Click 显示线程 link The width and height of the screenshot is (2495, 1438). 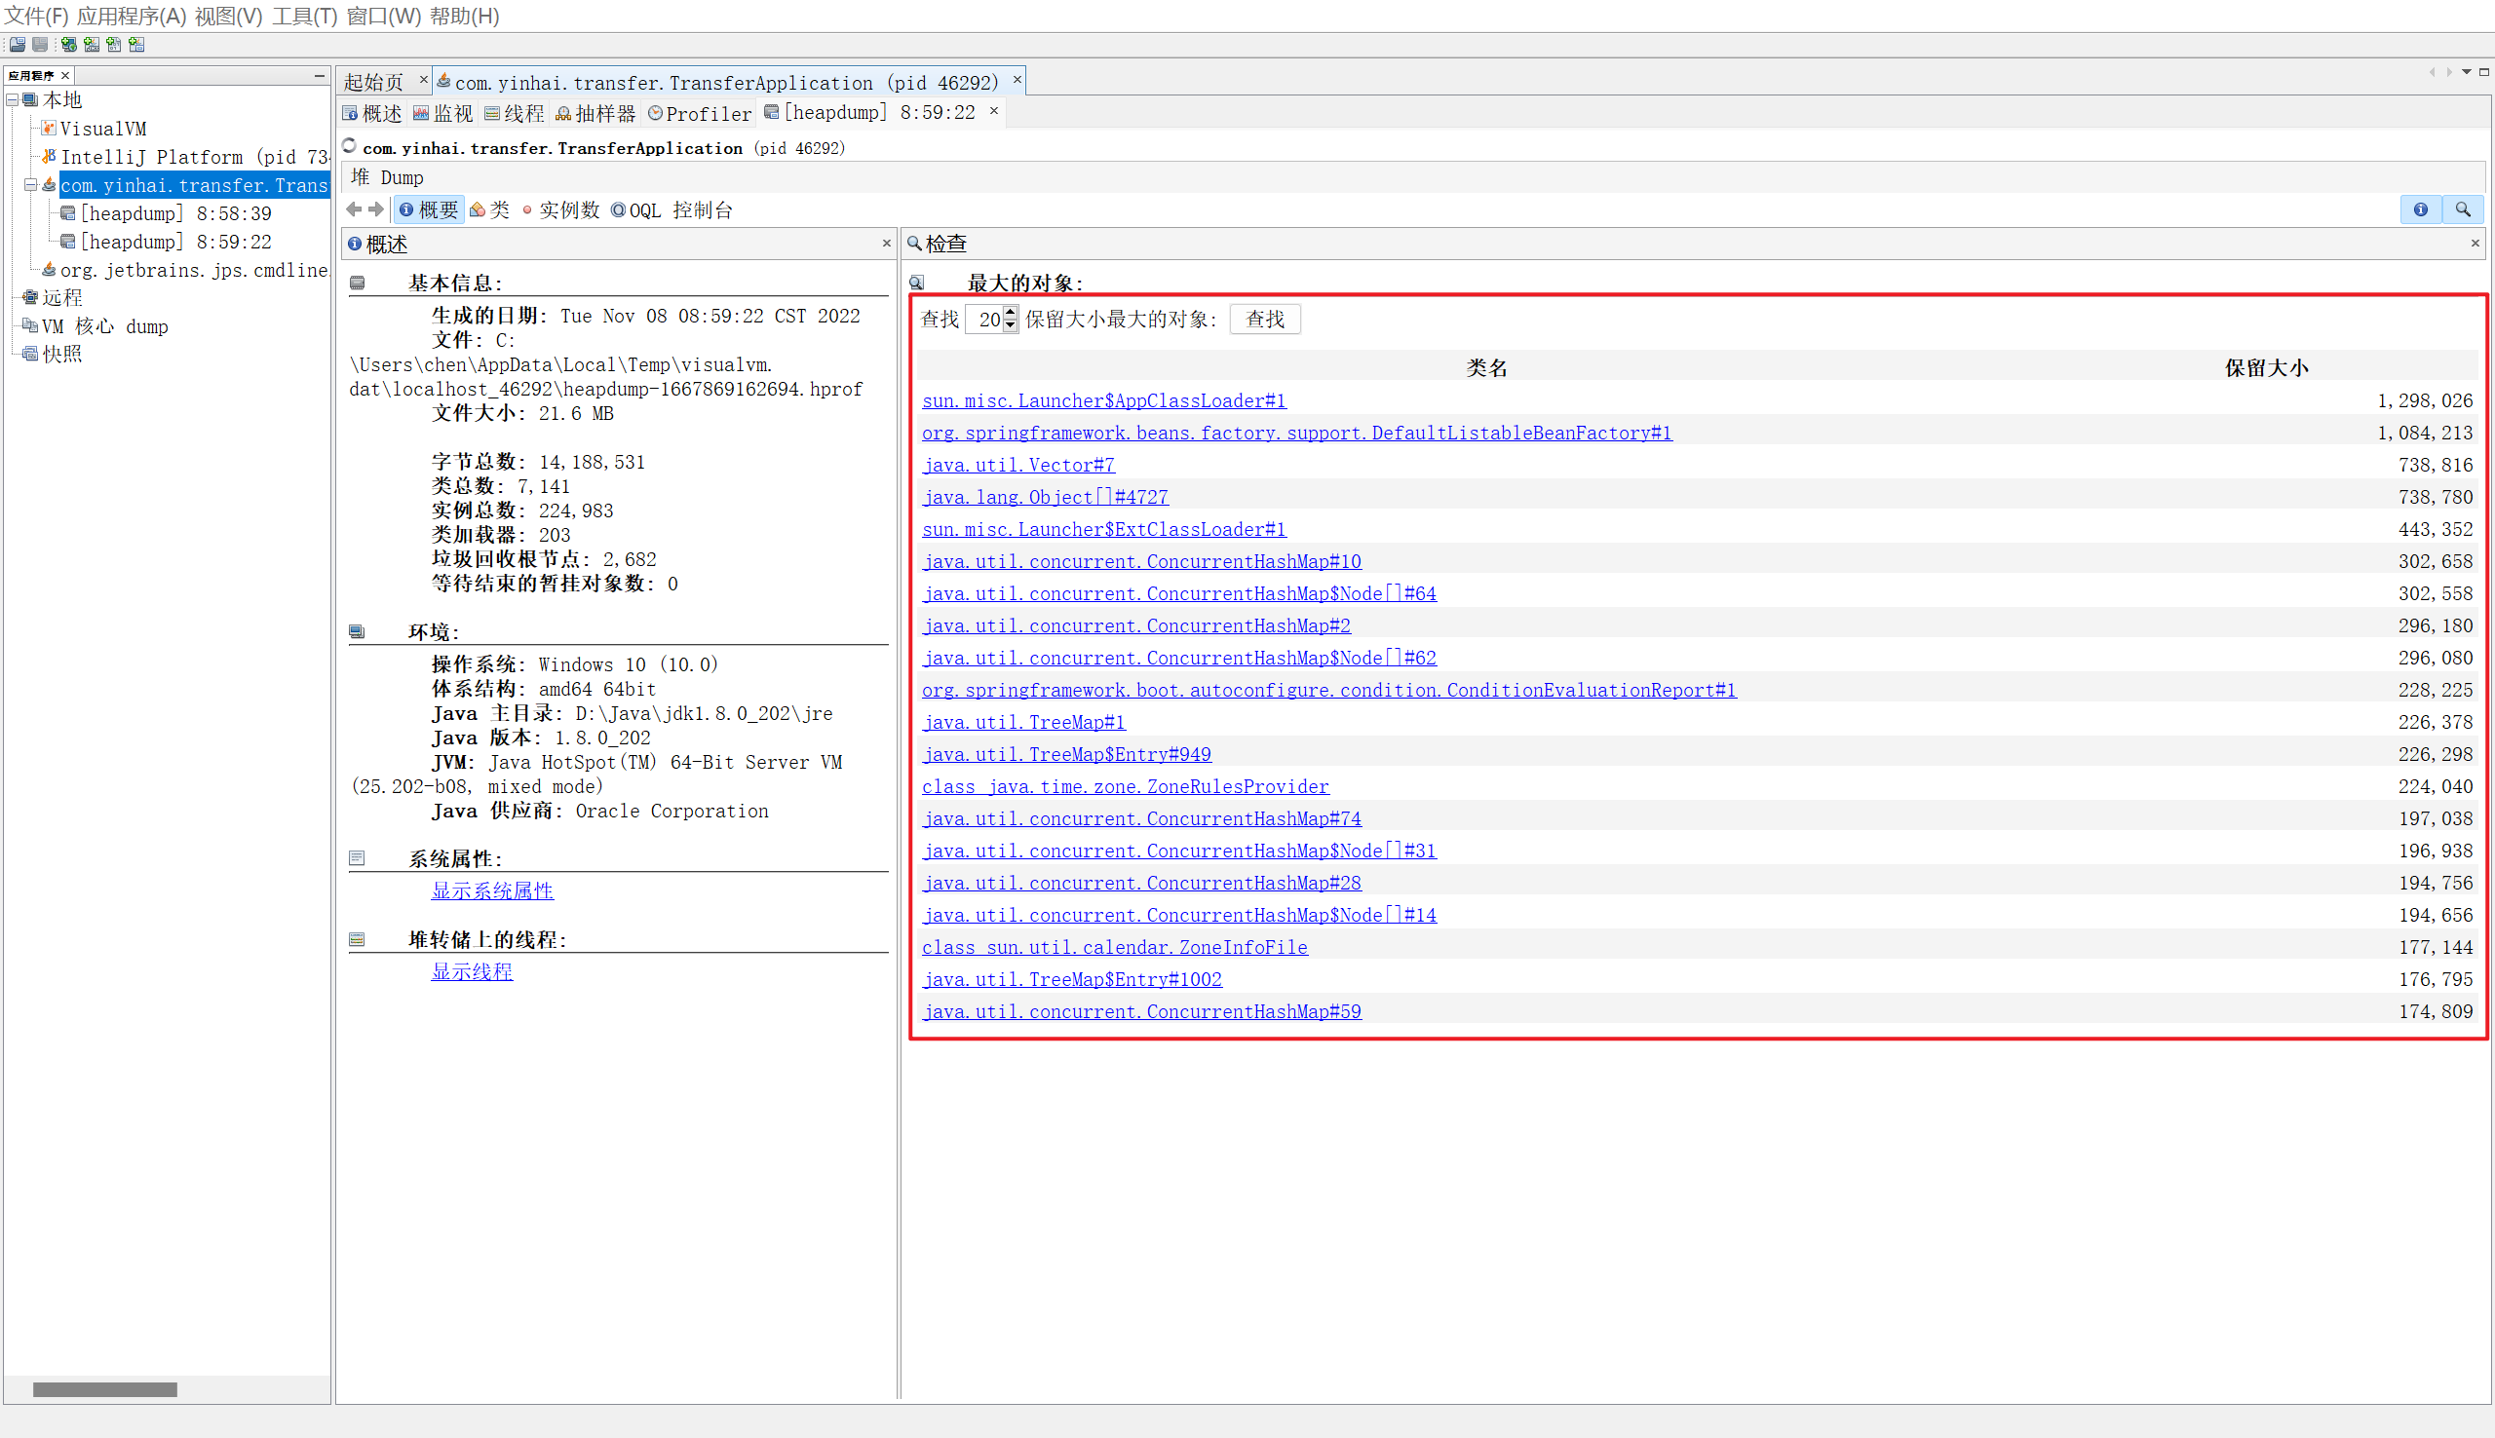pyautogui.click(x=472, y=971)
